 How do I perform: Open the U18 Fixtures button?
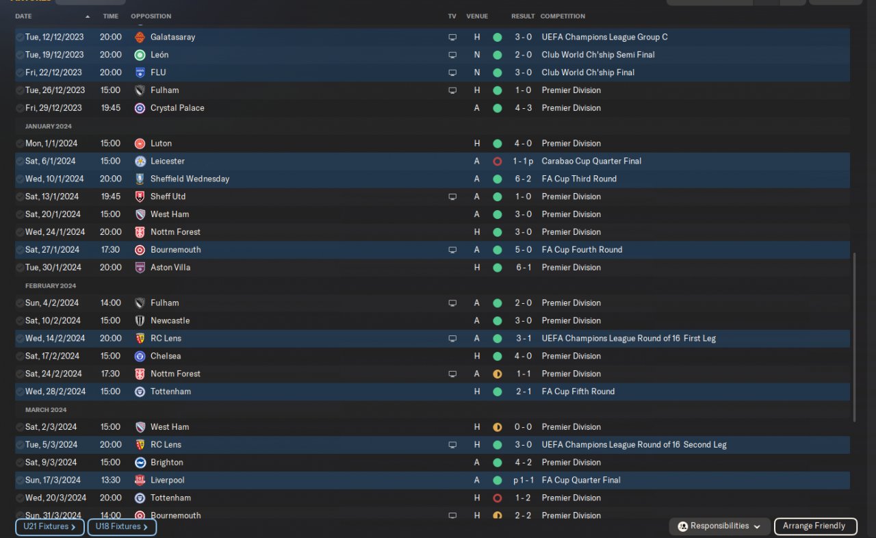122,527
